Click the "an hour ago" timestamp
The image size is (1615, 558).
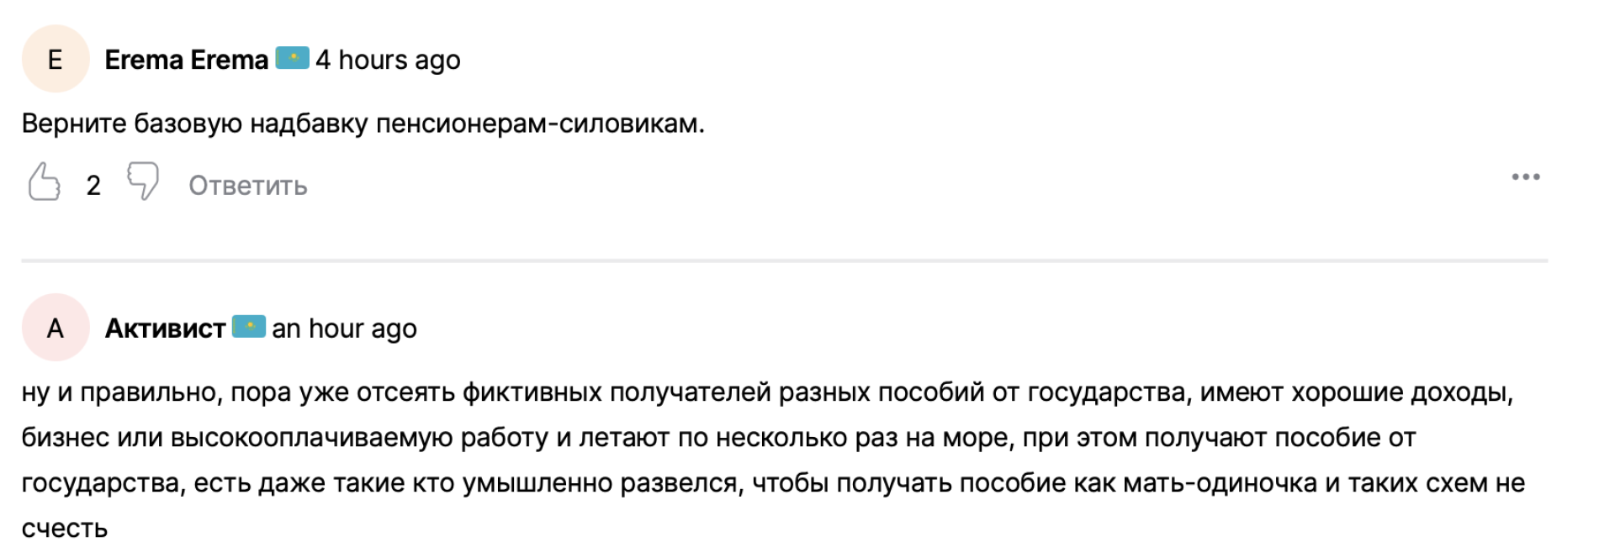click(x=344, y=329)
